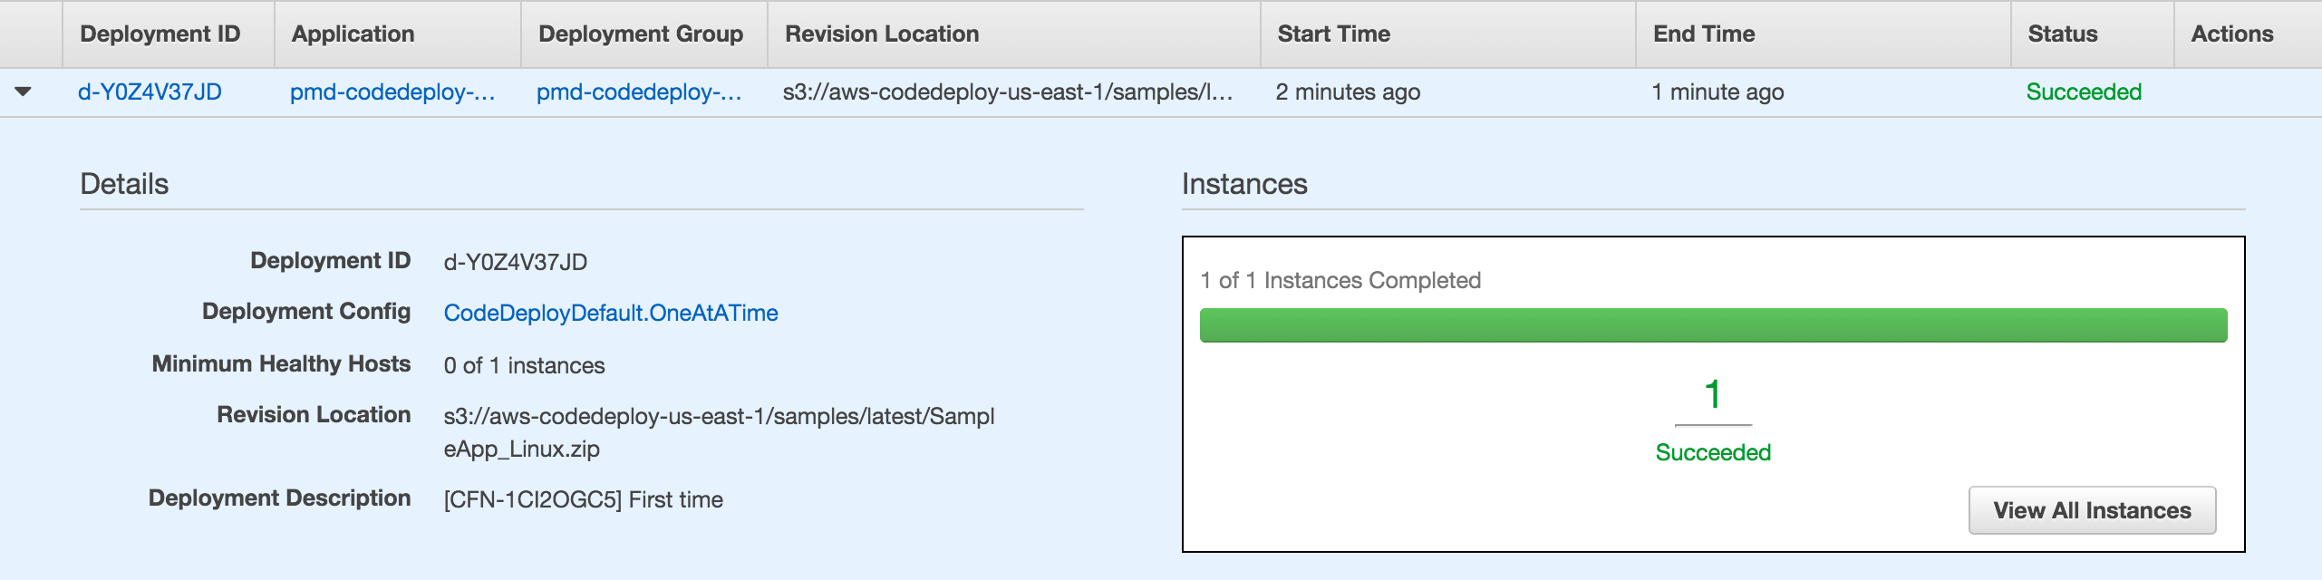
Task: Click the '2 minutes ago' start time cell
Action: coord(1348,92)
